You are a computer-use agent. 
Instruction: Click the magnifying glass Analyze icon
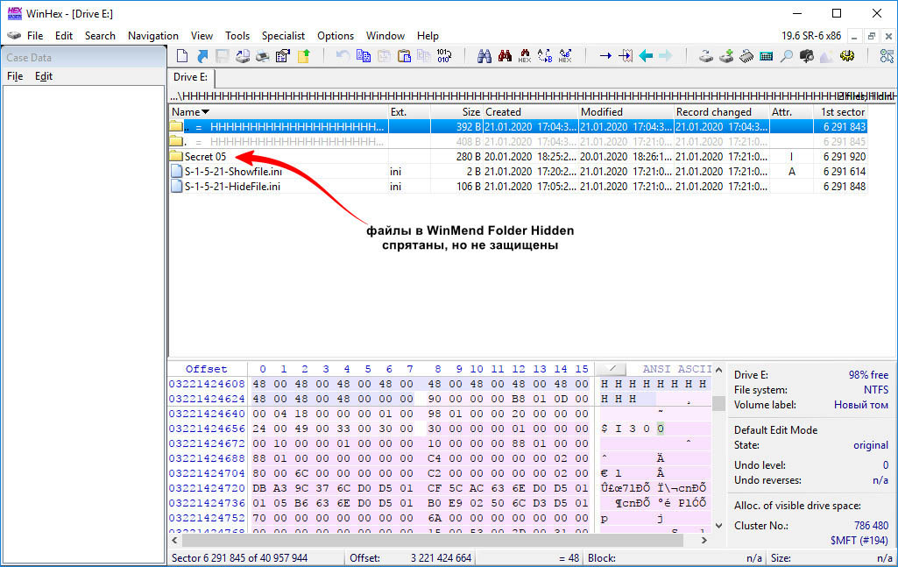(x=787, y=55)
